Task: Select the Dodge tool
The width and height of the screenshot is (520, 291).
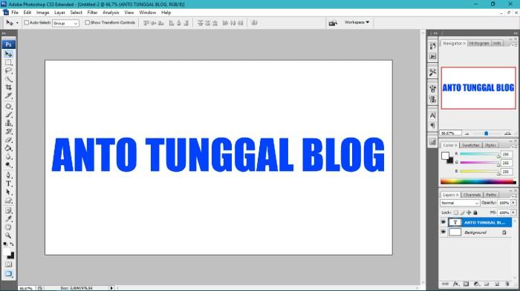Action: pos(9,164)
